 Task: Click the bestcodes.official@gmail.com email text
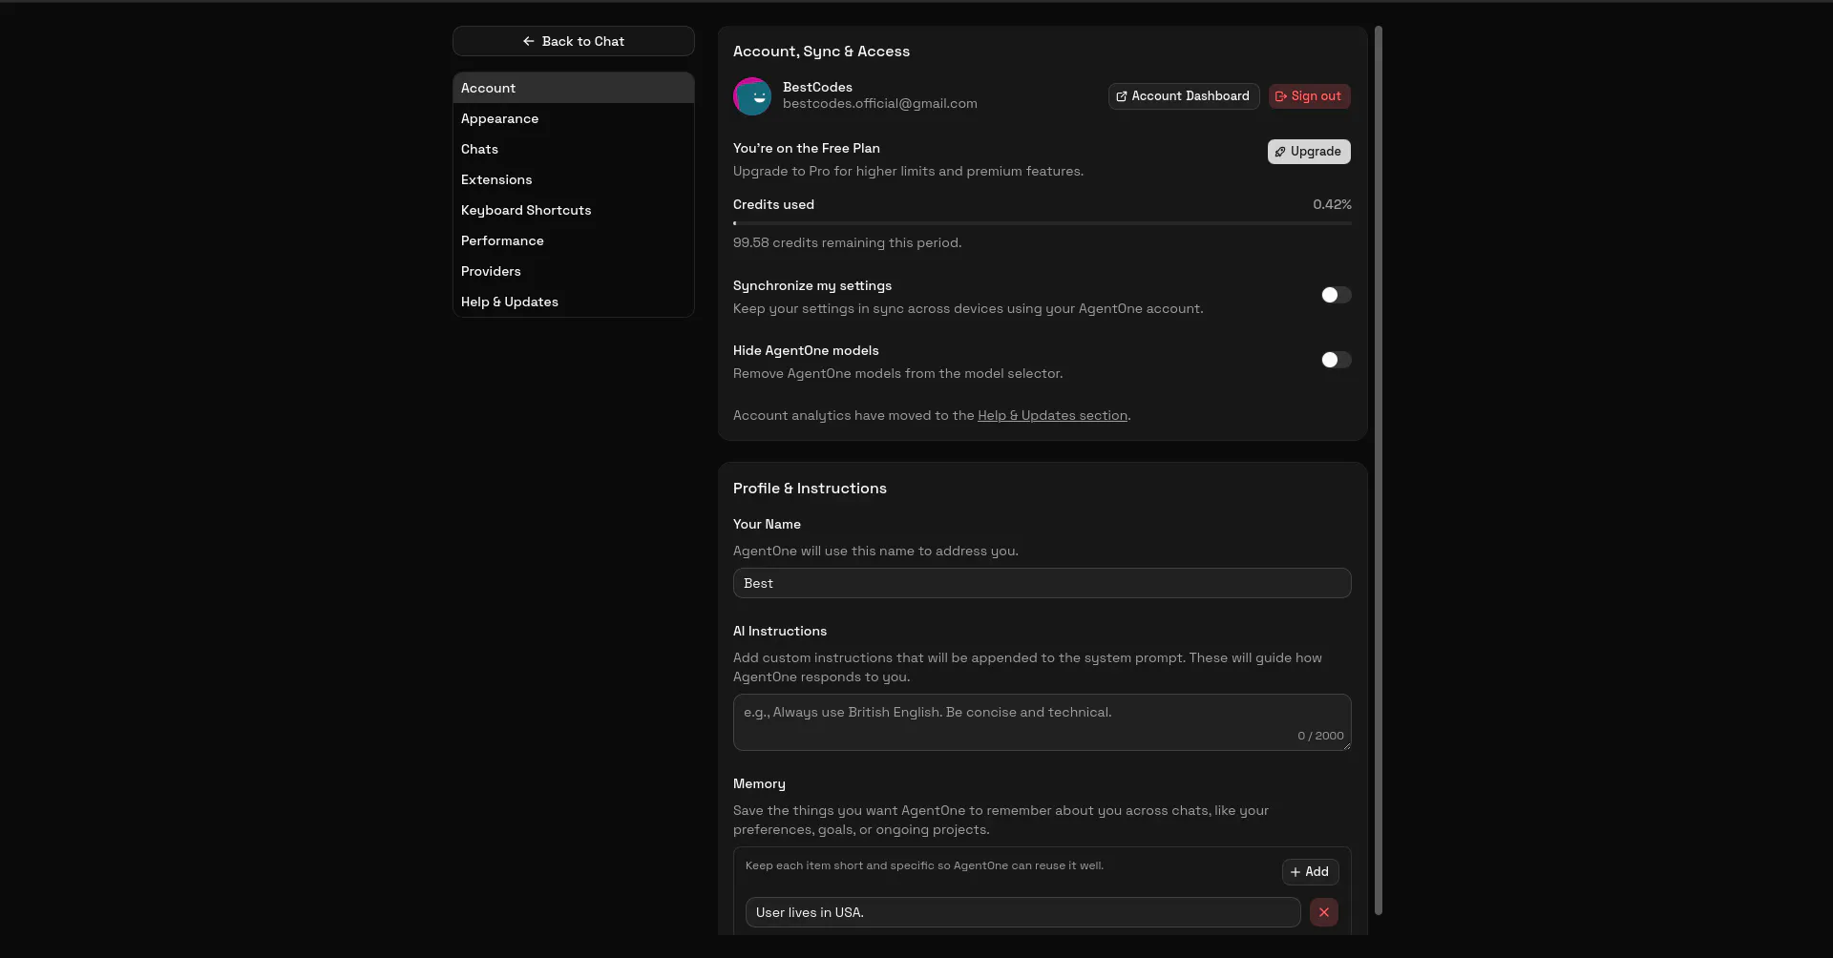879,104
